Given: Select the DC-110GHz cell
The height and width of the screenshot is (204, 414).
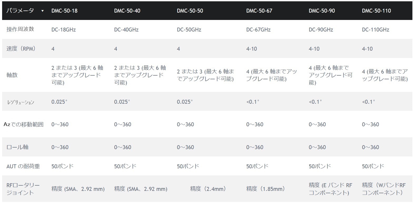Looking at the screenshot, I should (x=376, y=30).
